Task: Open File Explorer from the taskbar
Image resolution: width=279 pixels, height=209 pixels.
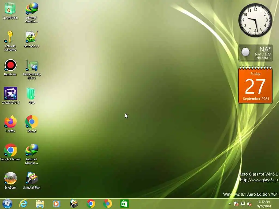Action: pyautogui.click(x=40, y=204)
